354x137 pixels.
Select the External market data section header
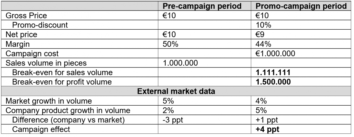[x=176, y=91]
